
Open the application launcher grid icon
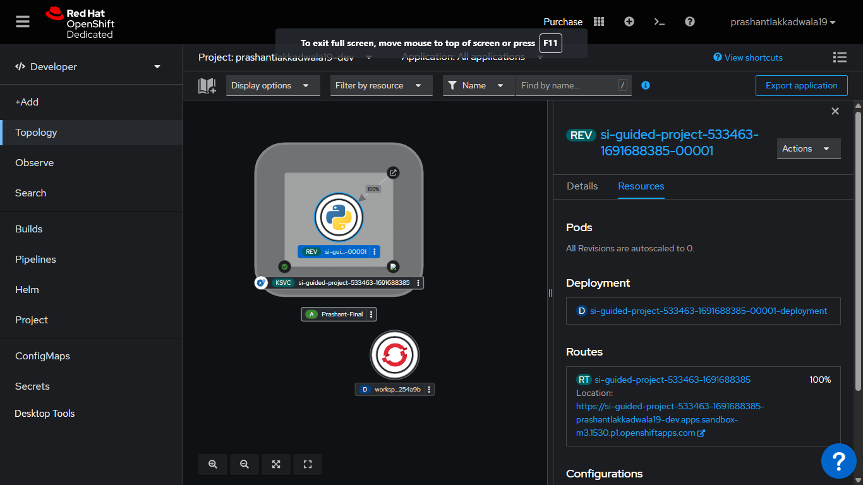(x=598, y=21)
